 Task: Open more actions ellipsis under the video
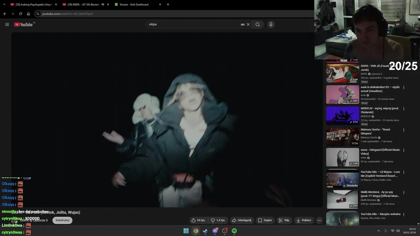coord(319,220)
